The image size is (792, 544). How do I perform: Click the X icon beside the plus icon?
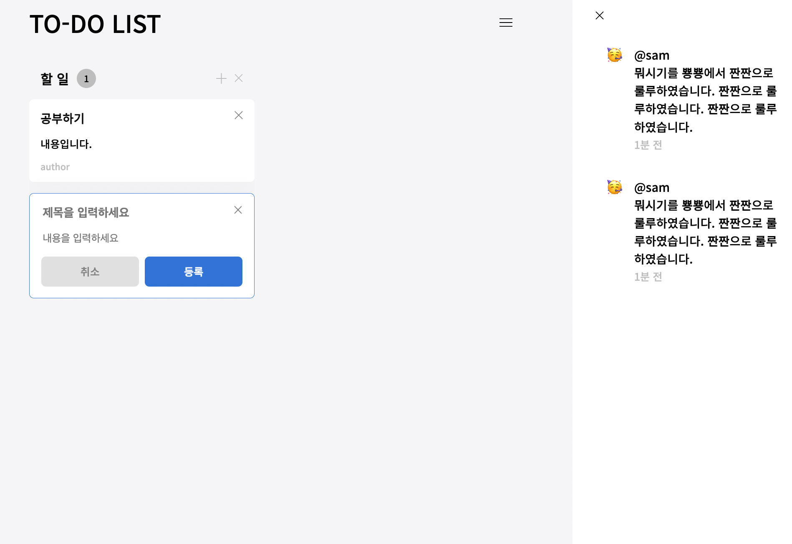[x=238, y=78]
